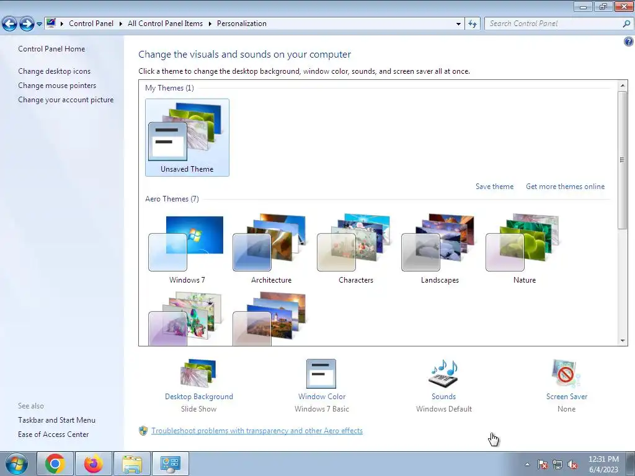
Task: Click the themes list scroll down arrow
Action: (x=623, y=341)
